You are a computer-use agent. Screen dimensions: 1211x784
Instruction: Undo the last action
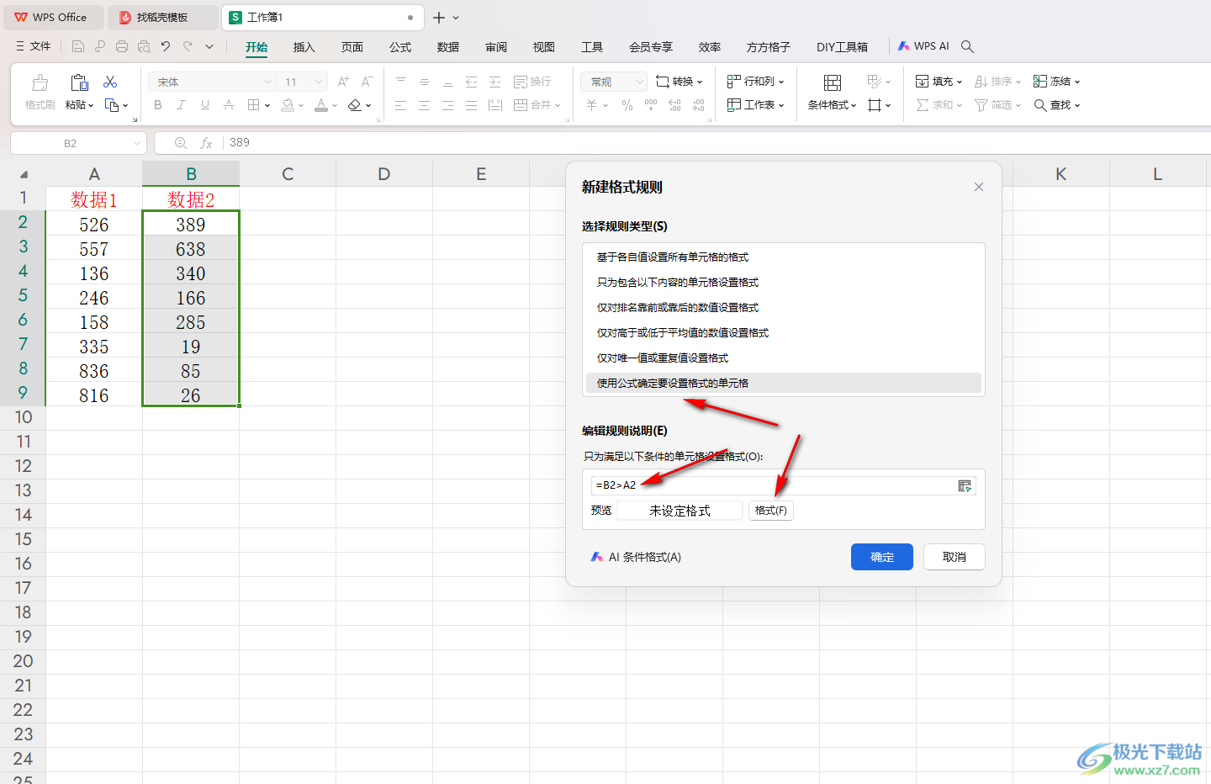(x=166, y=47)
